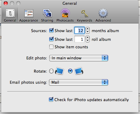
Task: Click the 'months album' label
Action: click(x=105, y=31)
